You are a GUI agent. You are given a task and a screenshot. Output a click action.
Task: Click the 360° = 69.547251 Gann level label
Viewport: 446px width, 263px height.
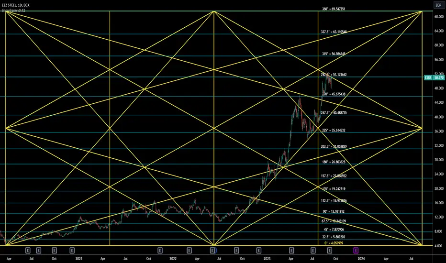pos(334,9)
